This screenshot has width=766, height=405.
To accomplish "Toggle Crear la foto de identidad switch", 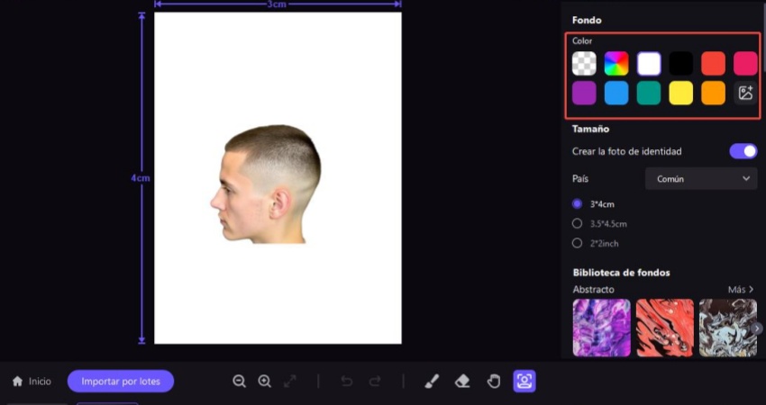I will [743, 151].
